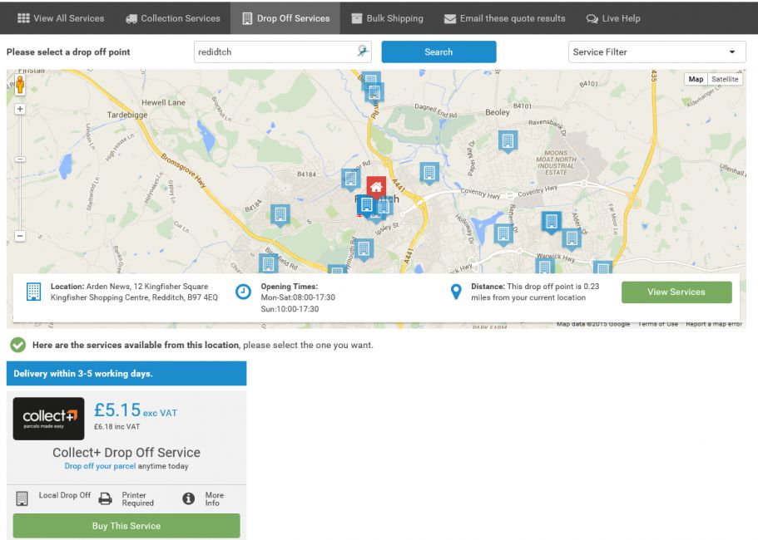Switch map to Map view
Screen dimensions: 758x540
696,79
